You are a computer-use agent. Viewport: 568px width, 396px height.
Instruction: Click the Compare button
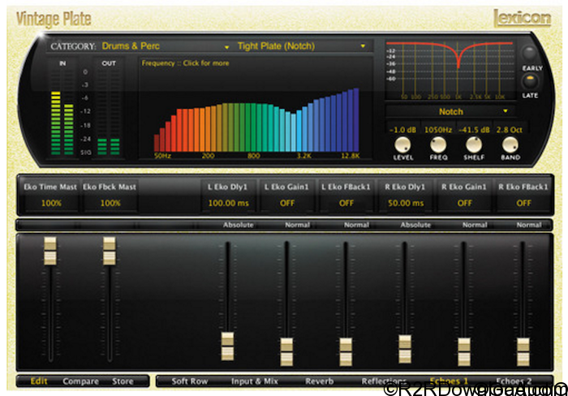[80, 381]
